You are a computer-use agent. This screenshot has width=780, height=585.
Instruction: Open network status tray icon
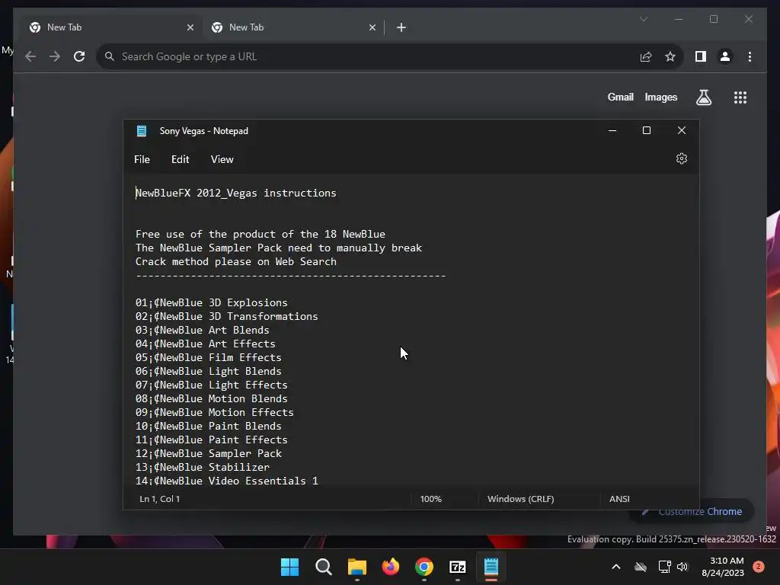click(x=664, y=567)
